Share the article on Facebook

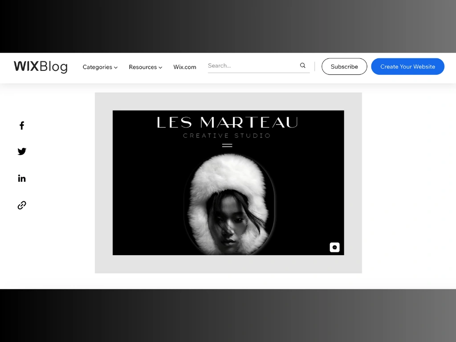pyautogui.click(x=22, y=126)
